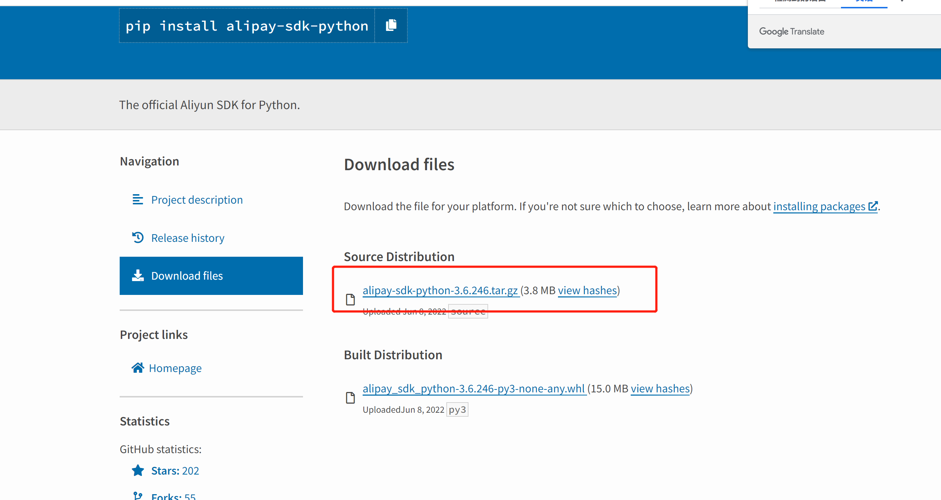Viewport: 941px width, 500px height.
Task: View hashes for the tar.gz source file
Action: coord(587,290)
